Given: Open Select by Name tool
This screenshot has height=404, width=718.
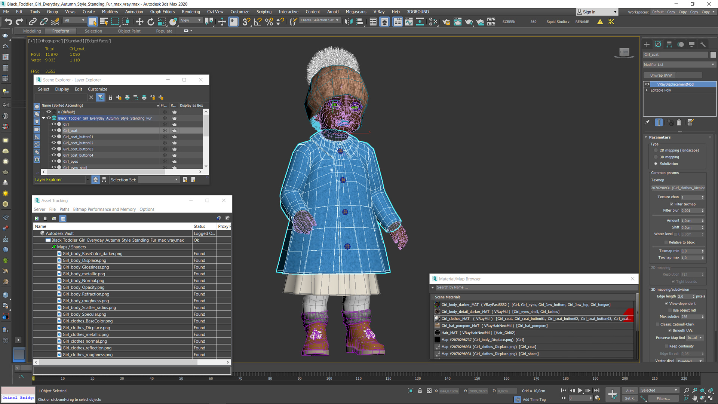Looking at the screenshot, I should [104, 22].
